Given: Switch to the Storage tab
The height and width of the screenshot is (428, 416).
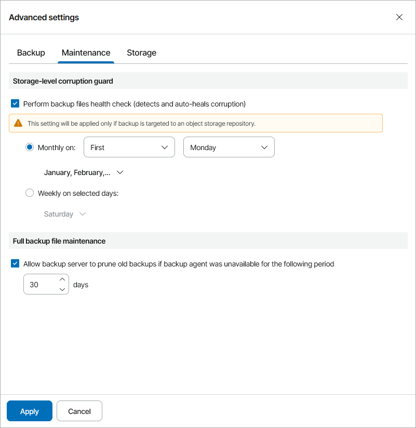Looking at the screenshot, I should pos(141,52).
